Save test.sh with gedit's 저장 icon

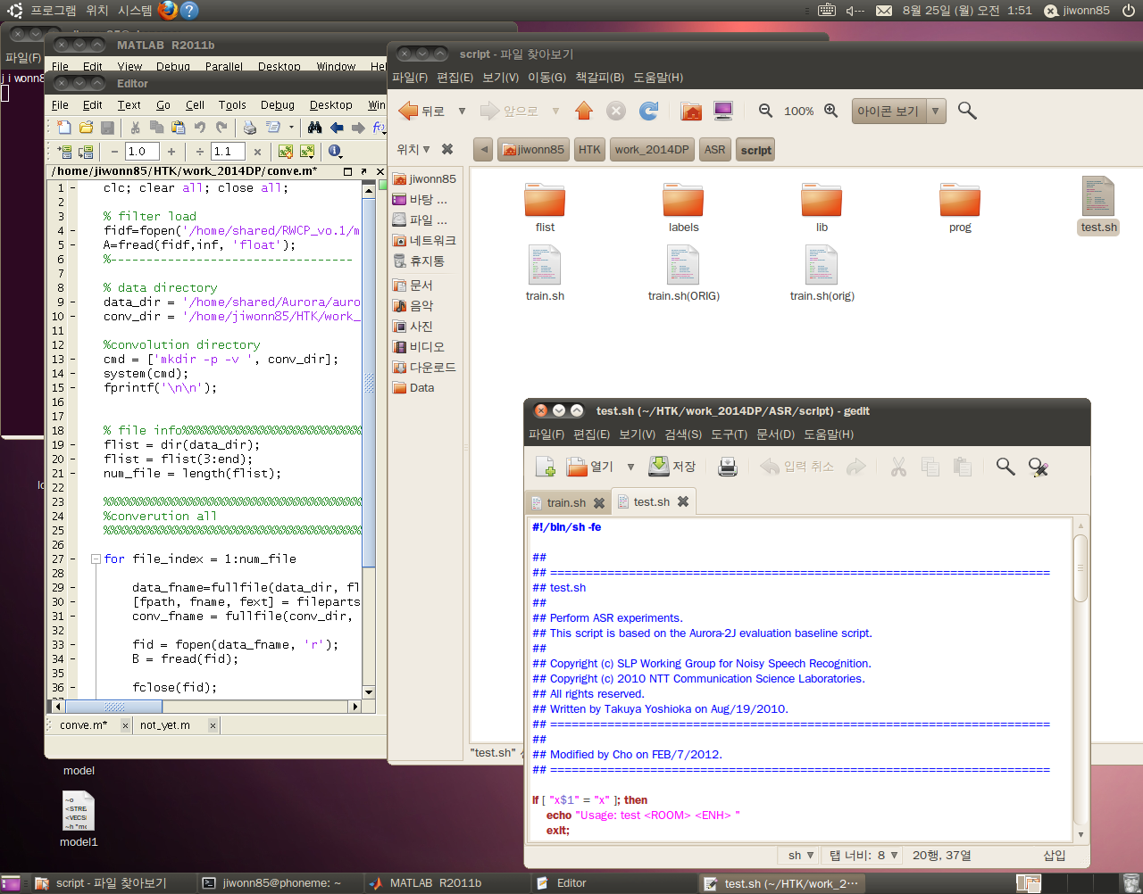(x=661, y=466)
